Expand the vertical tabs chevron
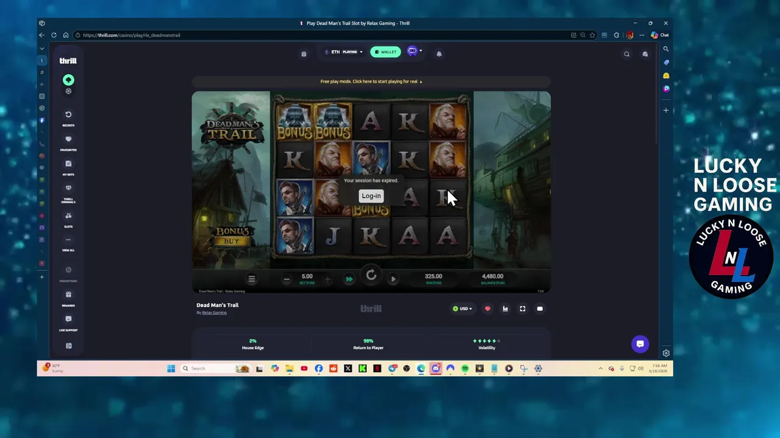The width and height of the screenshot is (780, 438). tap(42, 48)
